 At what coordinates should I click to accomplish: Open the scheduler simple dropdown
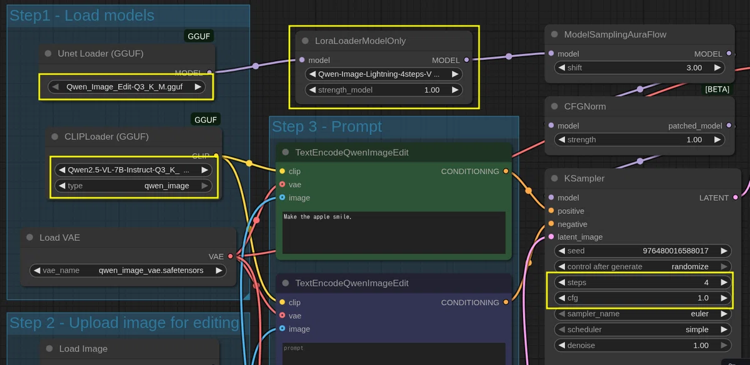click(x=642, y=329)
